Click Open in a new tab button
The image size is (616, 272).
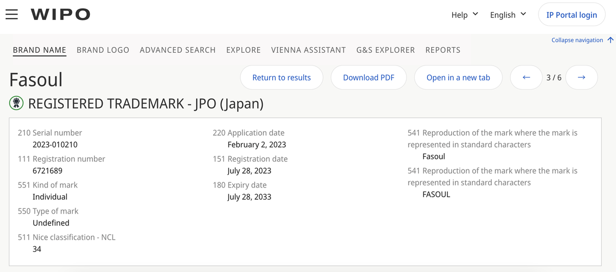[458, 77]
